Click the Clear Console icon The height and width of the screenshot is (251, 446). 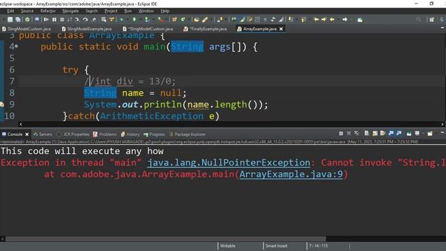(x=367, y=133)
